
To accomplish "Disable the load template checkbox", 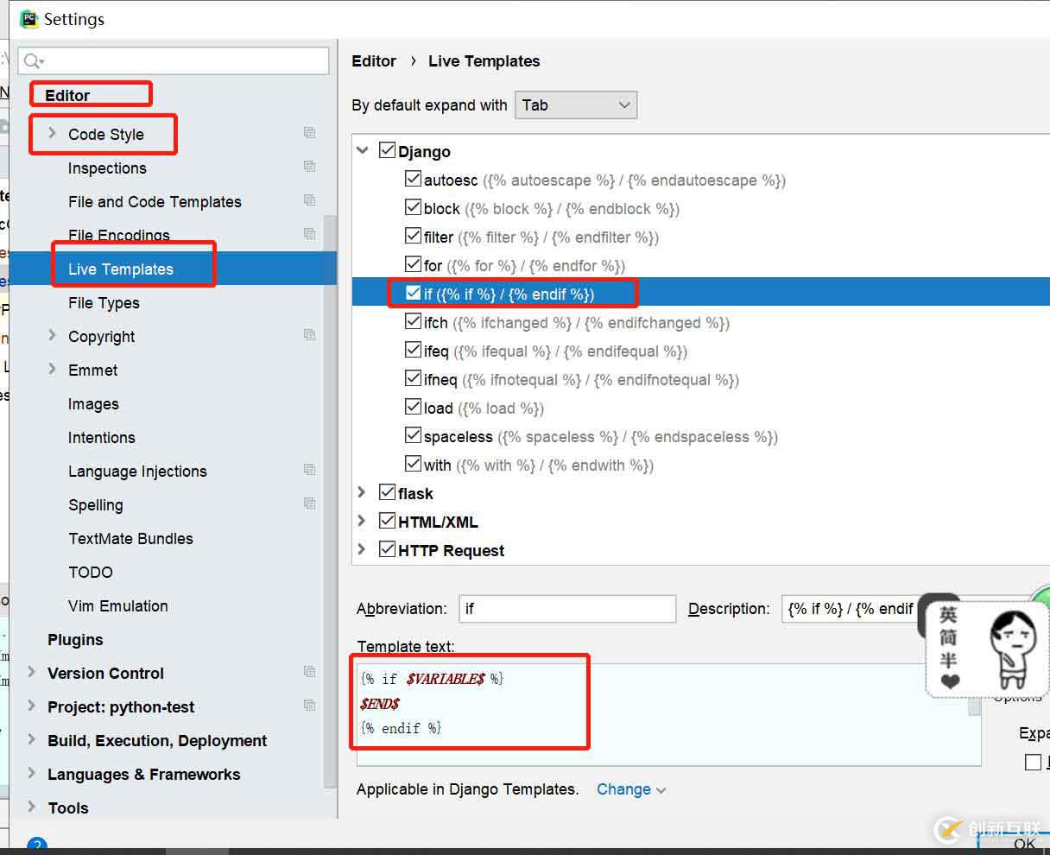I will 413,408.
